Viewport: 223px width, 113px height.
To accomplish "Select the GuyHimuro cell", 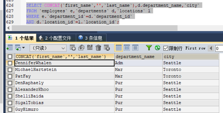I will (x=64, y=109).
